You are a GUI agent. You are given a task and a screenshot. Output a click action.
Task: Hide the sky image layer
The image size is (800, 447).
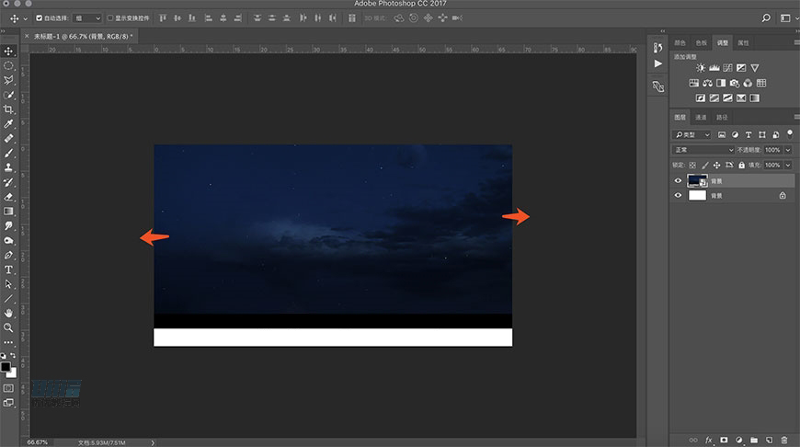pos(678,180)
